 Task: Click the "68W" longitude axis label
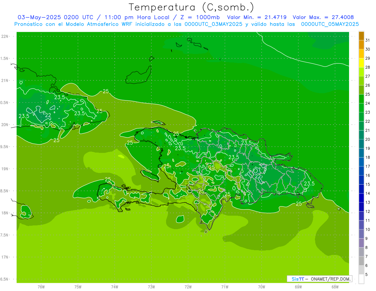(335, 287)
